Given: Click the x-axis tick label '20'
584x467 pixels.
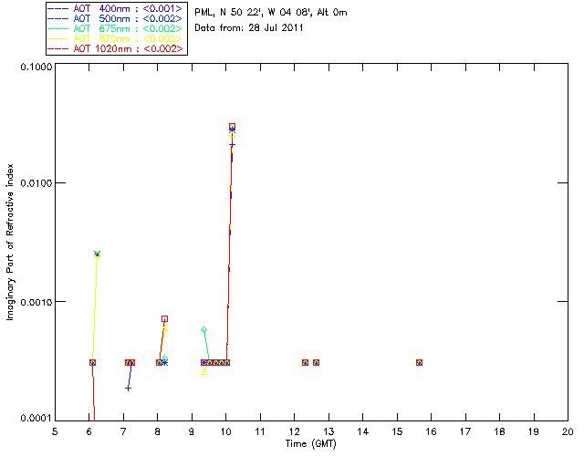Looking at the screenshot, I should (568, 431).
